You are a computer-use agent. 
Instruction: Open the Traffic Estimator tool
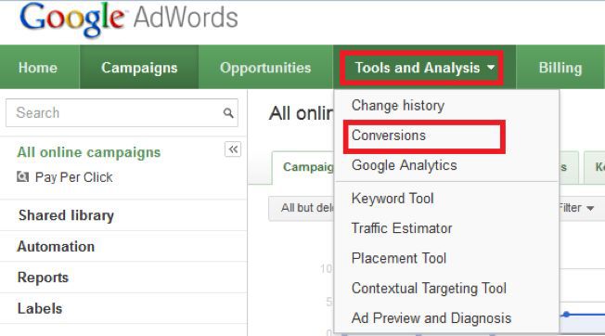tap(402, 228)
